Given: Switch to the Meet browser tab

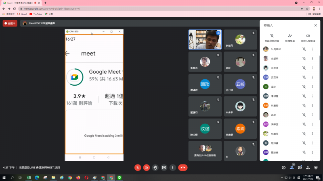Looking at the screenshot, I should pyautogui.click(x=21, y=3).
